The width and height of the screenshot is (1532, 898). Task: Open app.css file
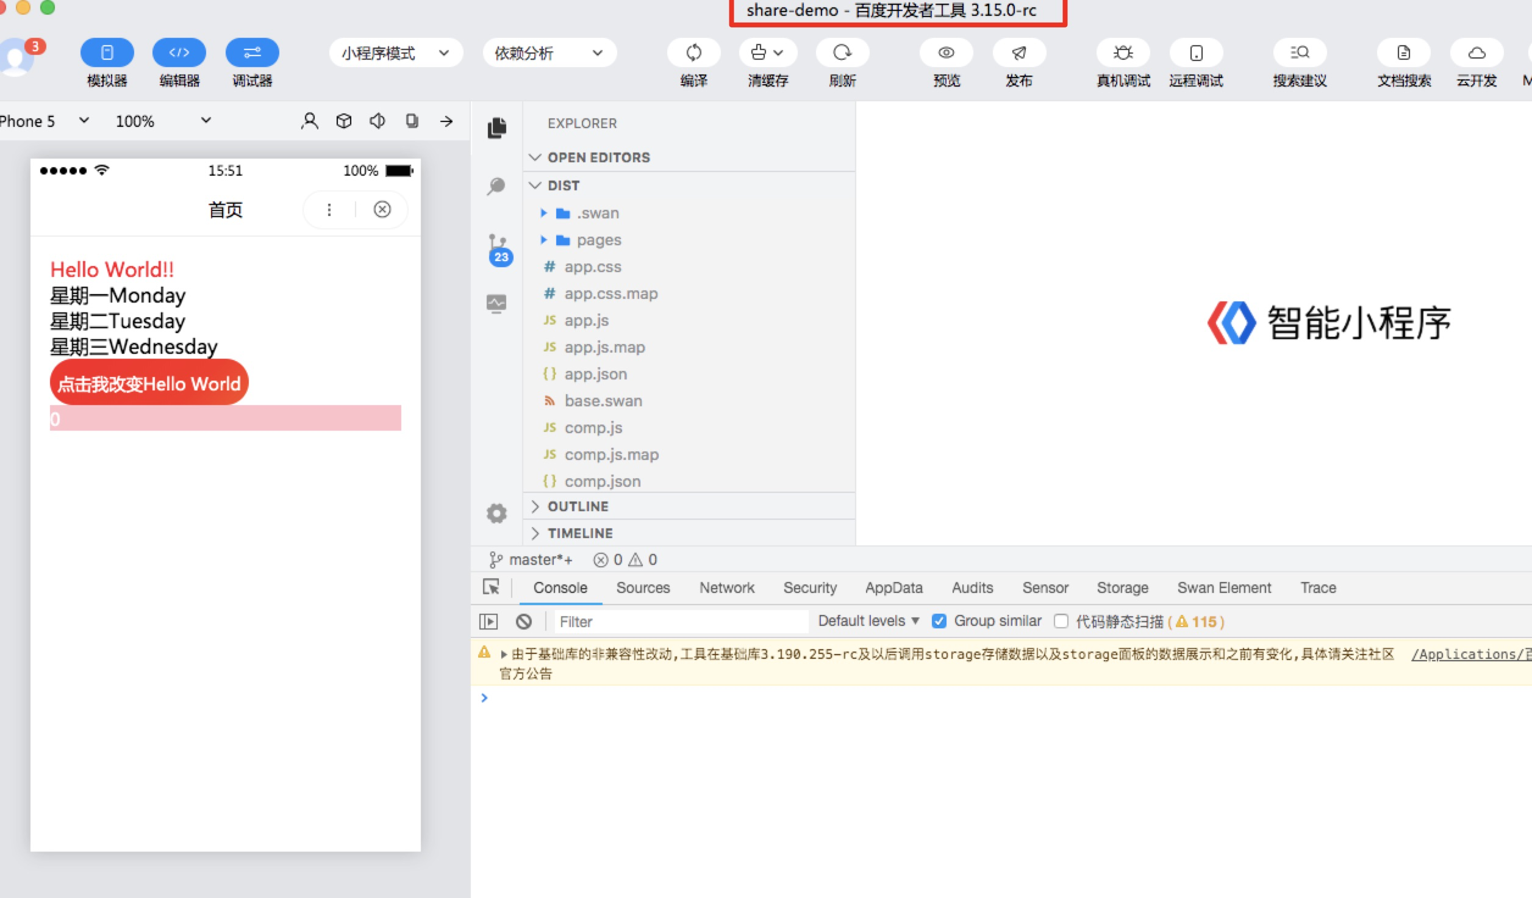tap(689, 267)
